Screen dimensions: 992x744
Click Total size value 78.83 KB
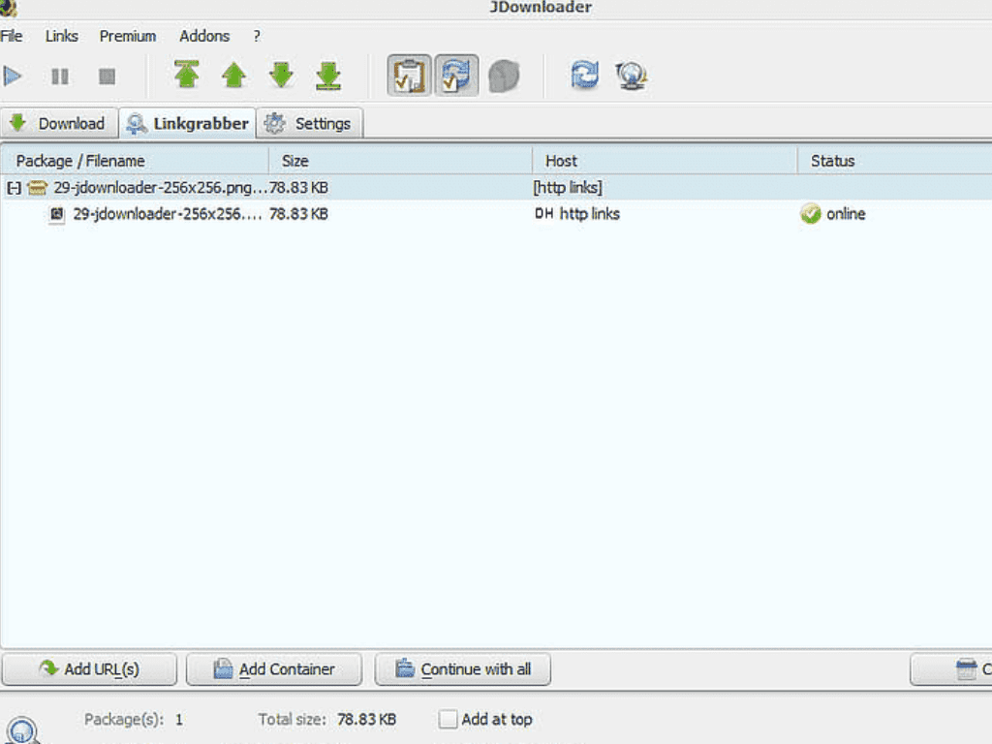pyautogui.click(x=366, y=720)
